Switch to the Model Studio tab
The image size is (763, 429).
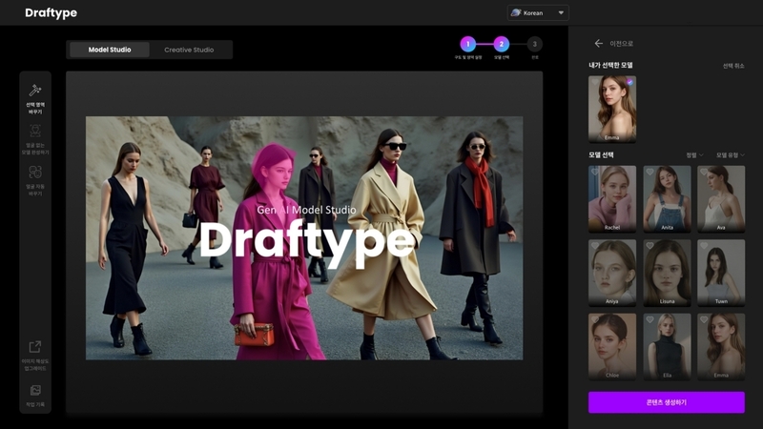(x=110, y=50)
